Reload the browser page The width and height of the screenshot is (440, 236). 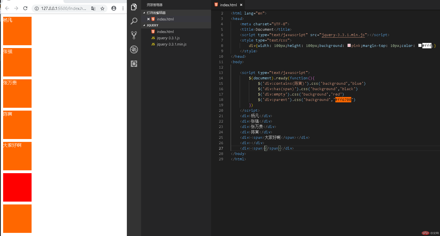click(25, 8)
